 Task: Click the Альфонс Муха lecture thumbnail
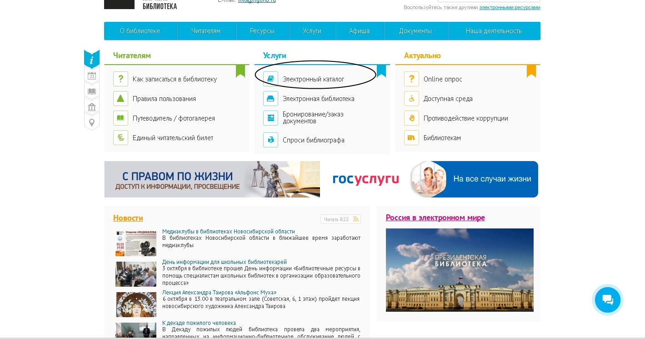tap(136, 304)
